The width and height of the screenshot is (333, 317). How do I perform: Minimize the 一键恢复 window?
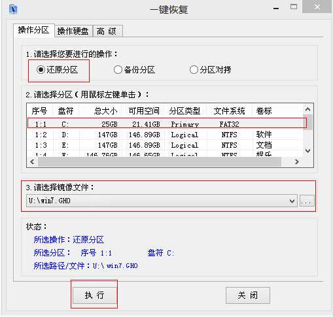click(276, 8)
